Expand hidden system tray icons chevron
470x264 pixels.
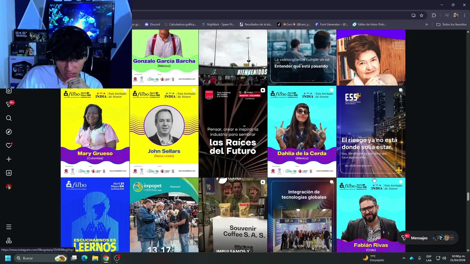(x=404, y=258)
